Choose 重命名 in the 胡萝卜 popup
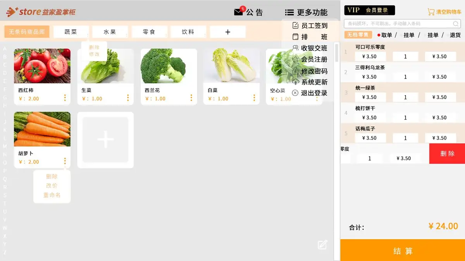Viewport: 465px width, 261px height. click(x=52, y=195)
